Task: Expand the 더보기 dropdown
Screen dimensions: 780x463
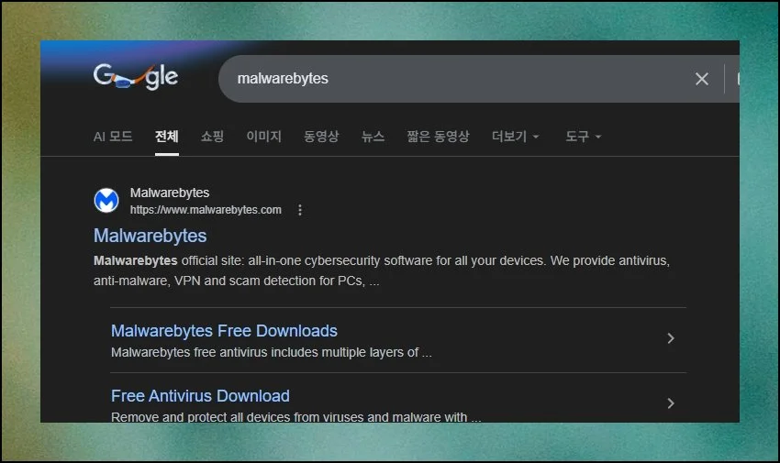Action: click(515, 137)
